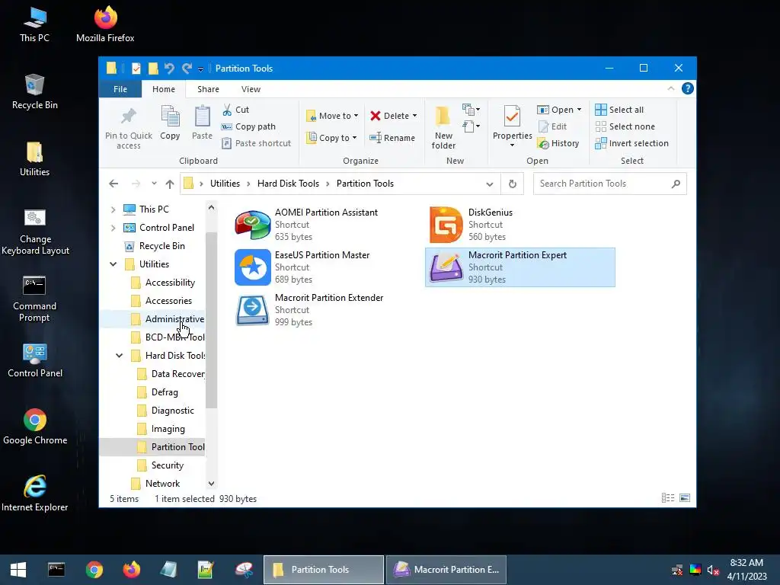This screenshot has width=780, height=585.
Task: Cut the selected item
Action: coord(236,110)
